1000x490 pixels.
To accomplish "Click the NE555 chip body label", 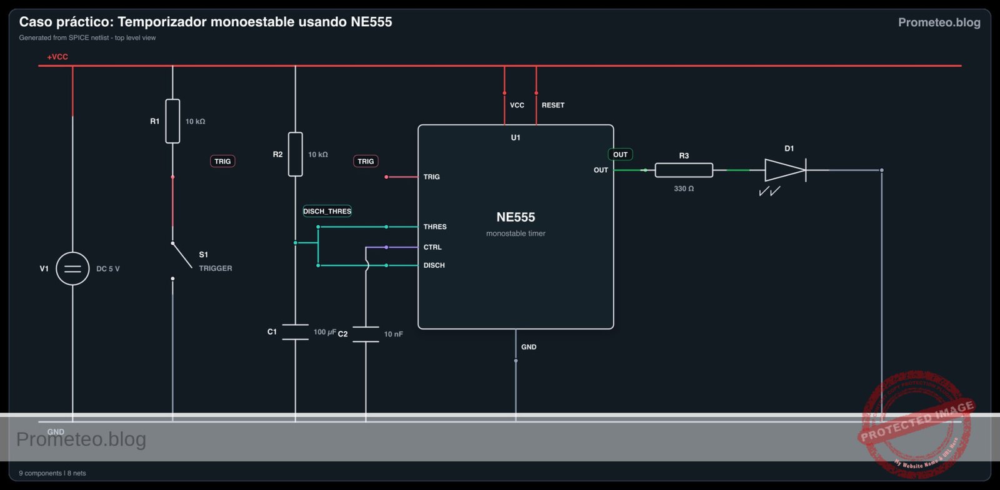I will coord(516,217).
